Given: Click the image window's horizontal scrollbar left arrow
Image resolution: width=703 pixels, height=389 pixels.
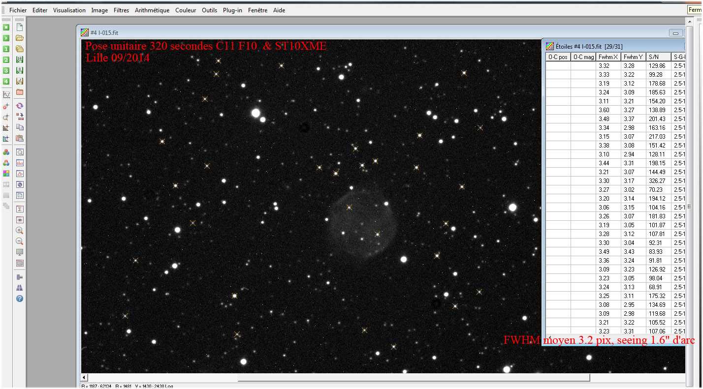Looking at the screenshot, I should pos(85,378).
